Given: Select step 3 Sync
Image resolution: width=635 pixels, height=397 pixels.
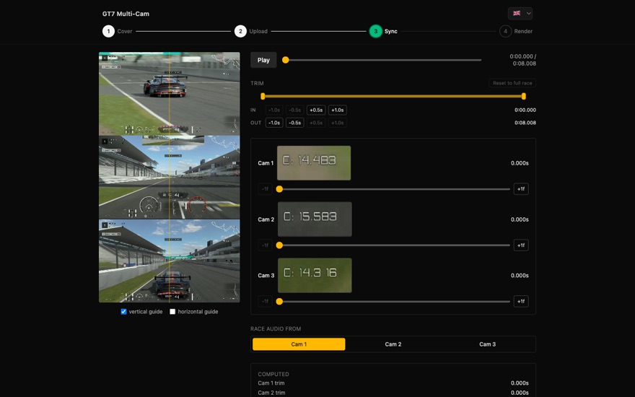Looking at the screenshot, I should (x=383, y=31).
